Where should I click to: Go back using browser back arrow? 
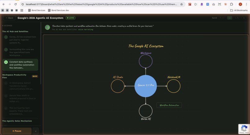(x=4, y=4)
